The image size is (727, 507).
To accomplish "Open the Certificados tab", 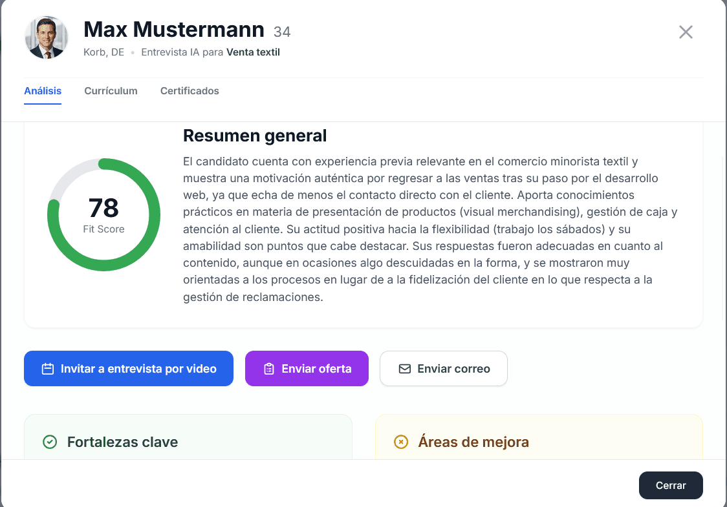I will pyautogui.click(x=190, y=91).
